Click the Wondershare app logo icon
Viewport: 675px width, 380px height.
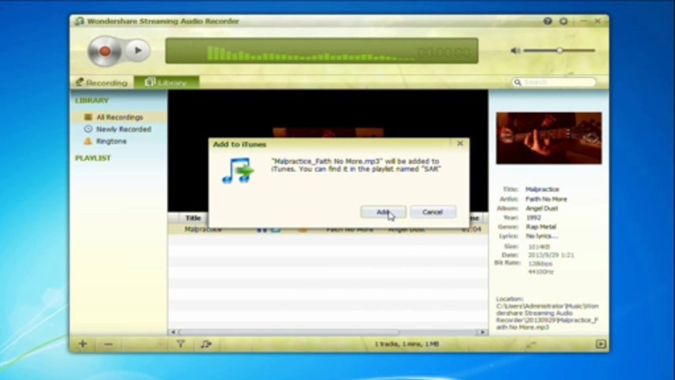click(x=80, y=21)
